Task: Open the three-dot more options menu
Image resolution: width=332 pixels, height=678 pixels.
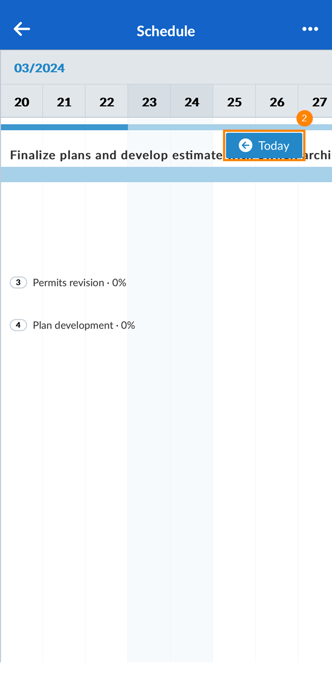Action: [x=310, y=29]
